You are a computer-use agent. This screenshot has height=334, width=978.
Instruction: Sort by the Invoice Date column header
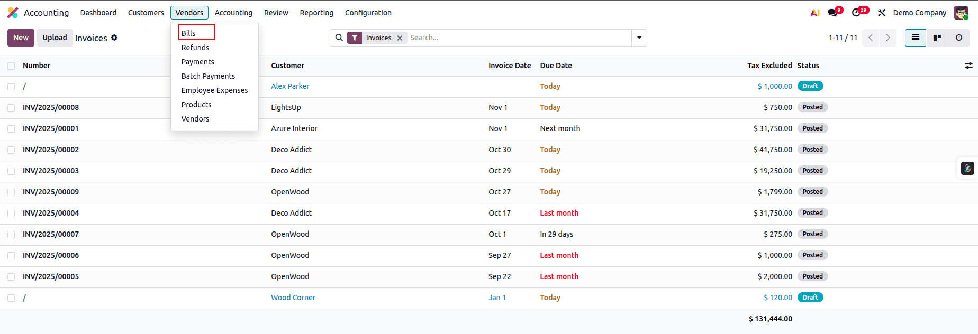[510, 66]
